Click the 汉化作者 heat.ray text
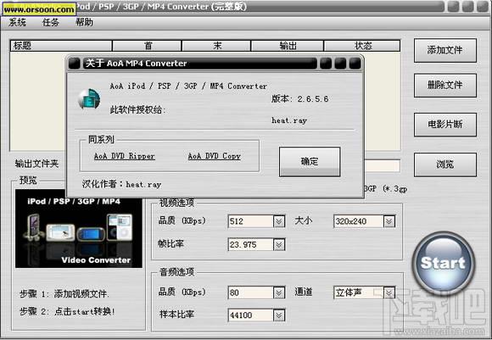 (121, 185)
